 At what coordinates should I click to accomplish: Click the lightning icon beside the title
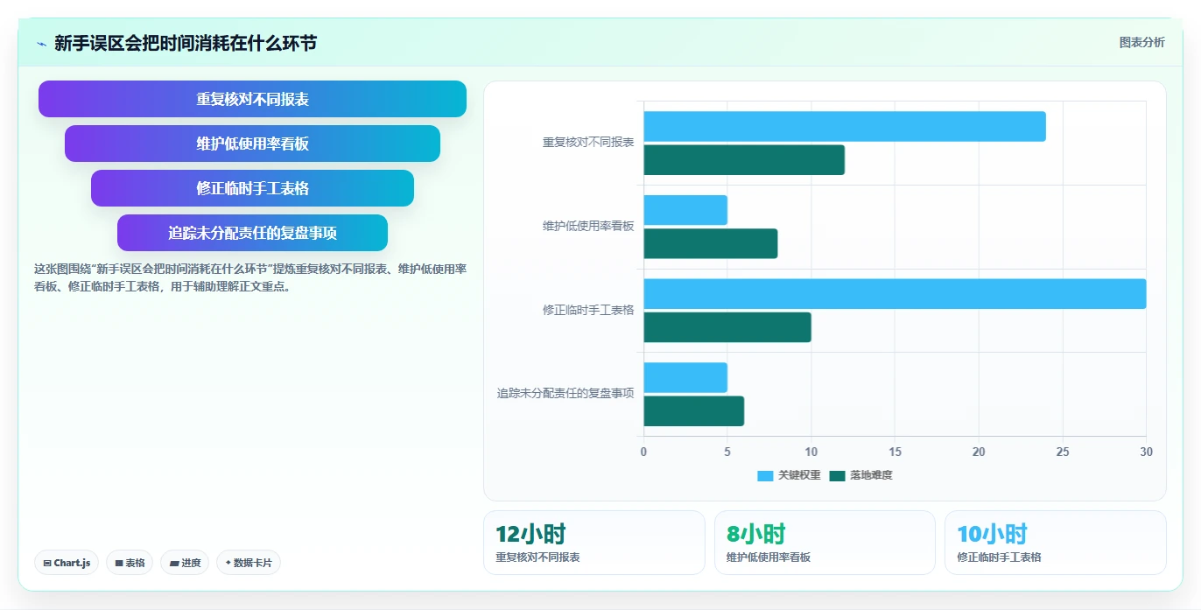point(41,44)
